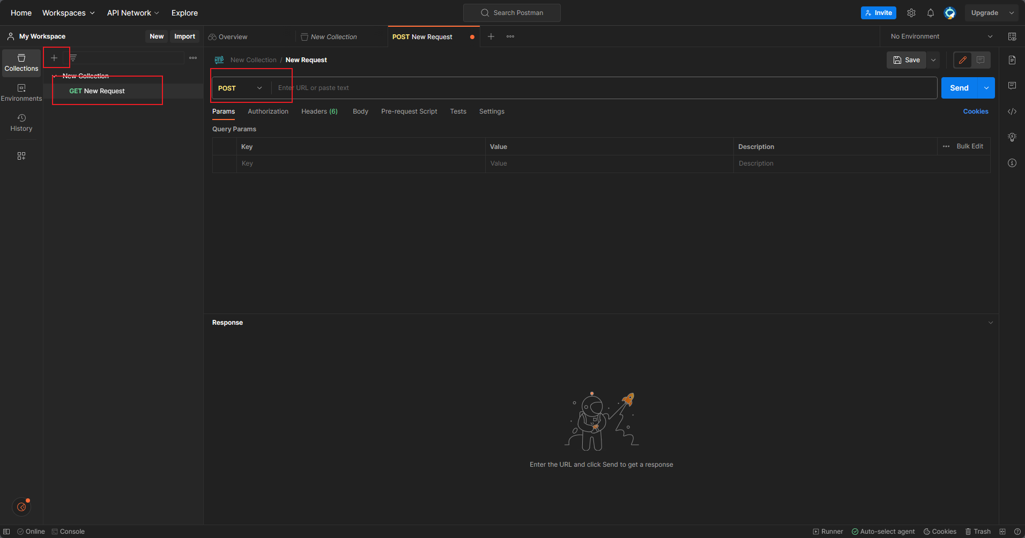Open the configure workspace sidebar grid icon

click(21, 156)
